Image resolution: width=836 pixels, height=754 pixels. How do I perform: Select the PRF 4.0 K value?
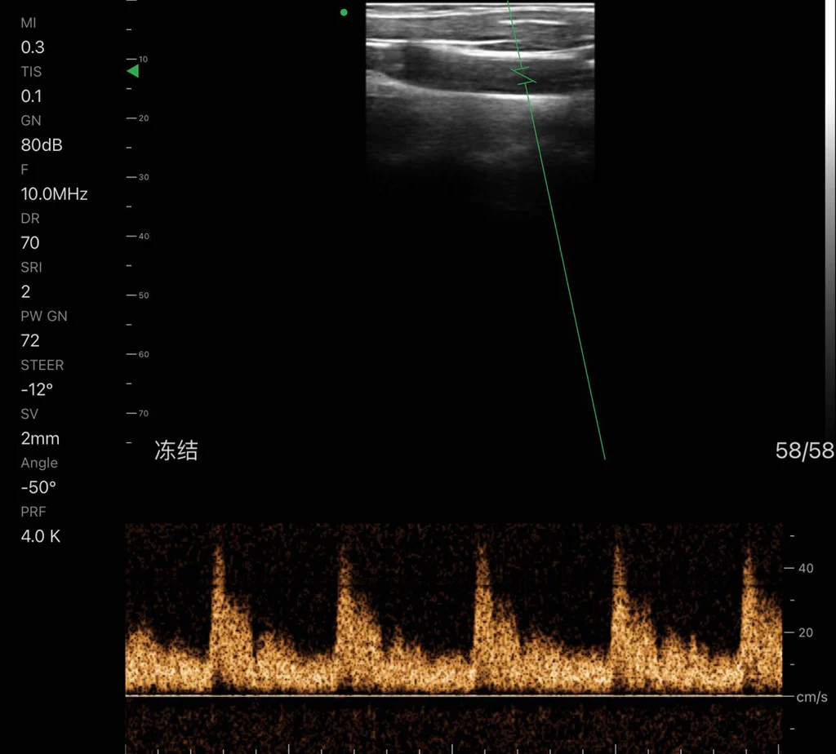[41, 537]
